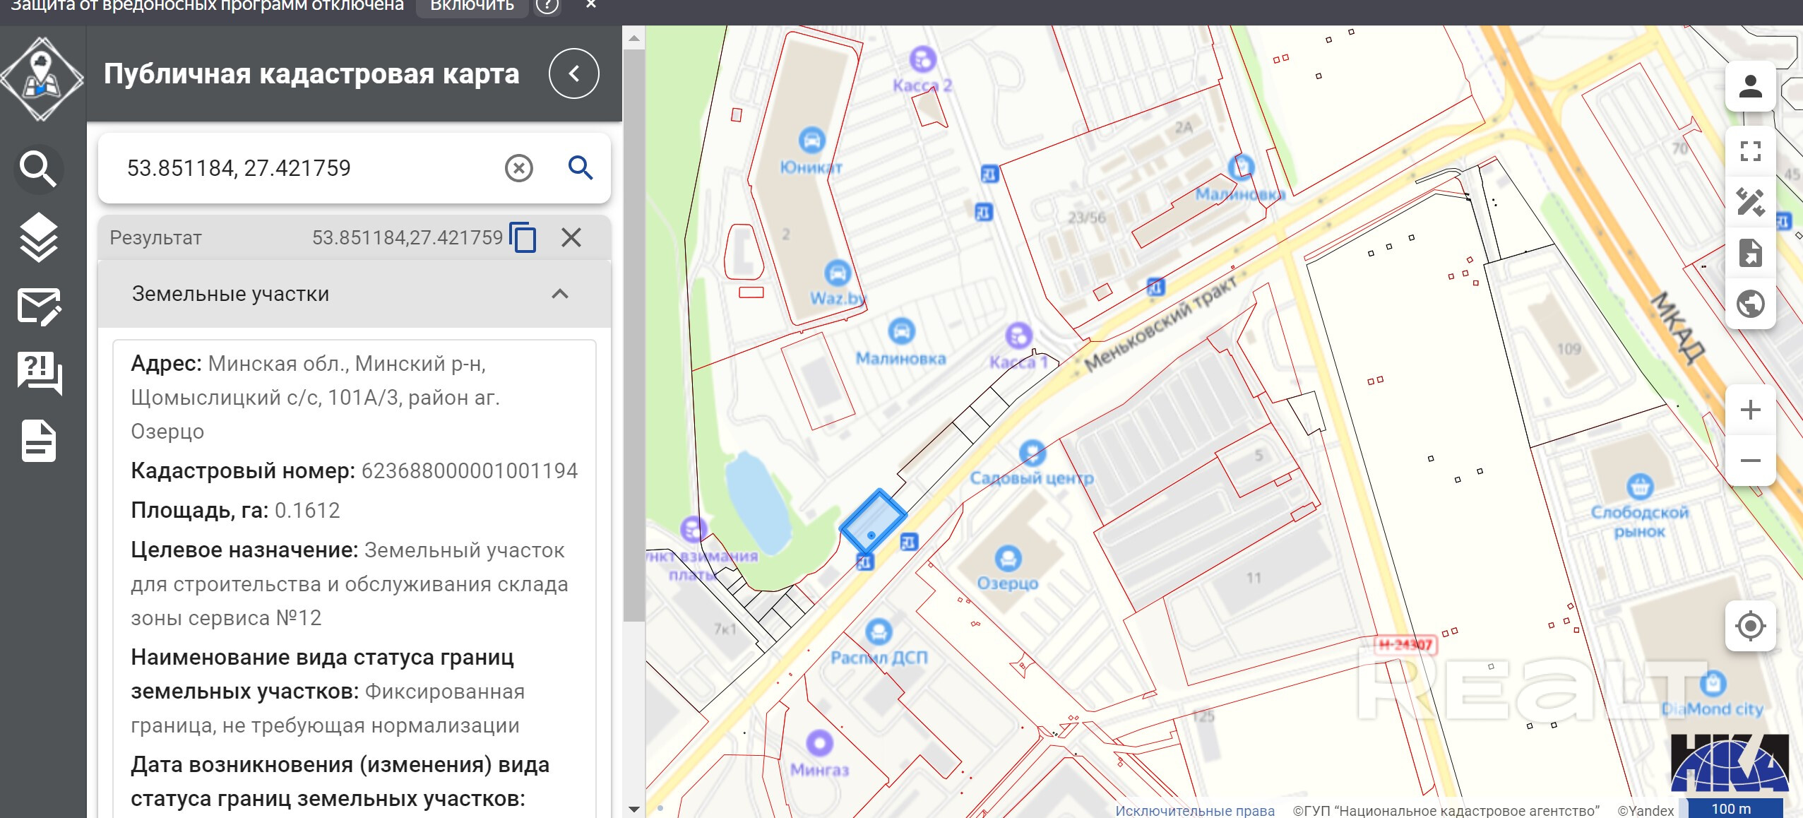Switch basemap with globe icon
Screen dimensions: 1803x818
point(1750,304)
